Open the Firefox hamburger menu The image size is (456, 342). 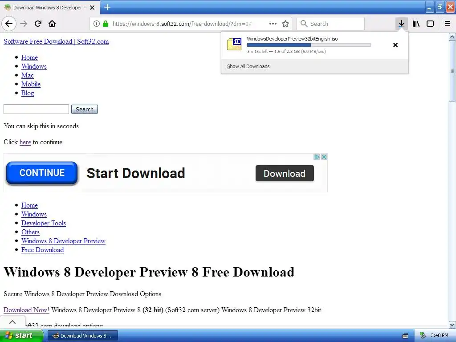point(448,24)
